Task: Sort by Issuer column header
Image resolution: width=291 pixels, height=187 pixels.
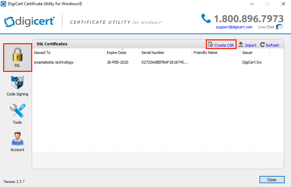Action: click(255, 53)
